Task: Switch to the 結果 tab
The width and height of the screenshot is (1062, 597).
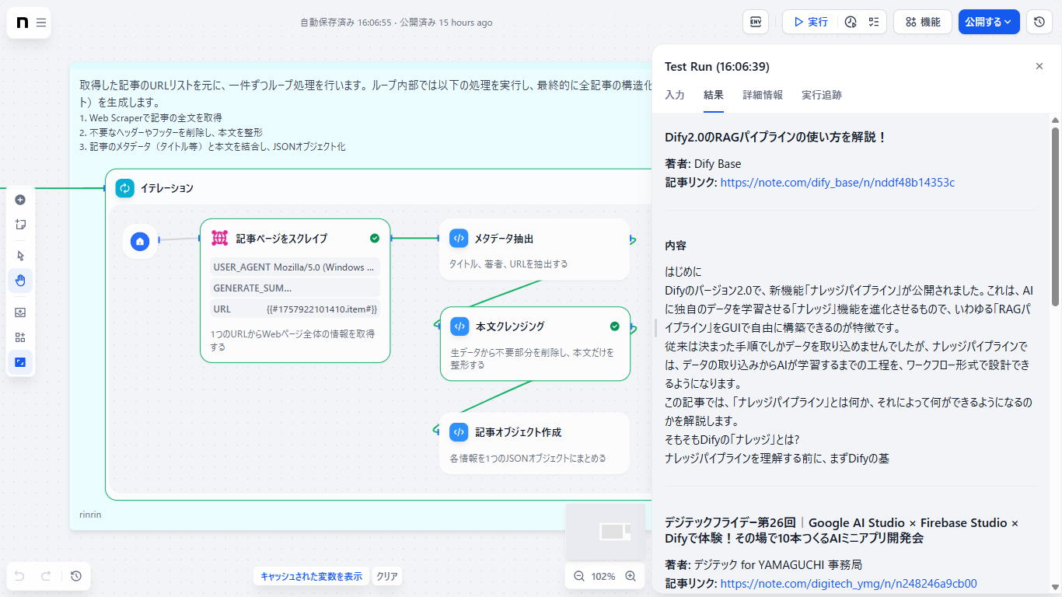Action: (x=714, y=95)
